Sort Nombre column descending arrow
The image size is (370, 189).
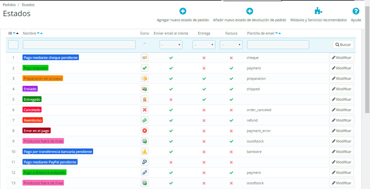(x=38, y=33)
